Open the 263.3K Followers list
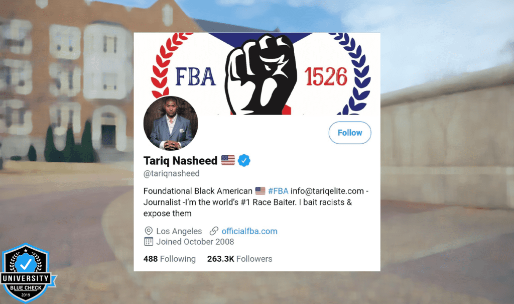This screenshot has width=514, height=304. pyautogui.click(x=239, y=259)
